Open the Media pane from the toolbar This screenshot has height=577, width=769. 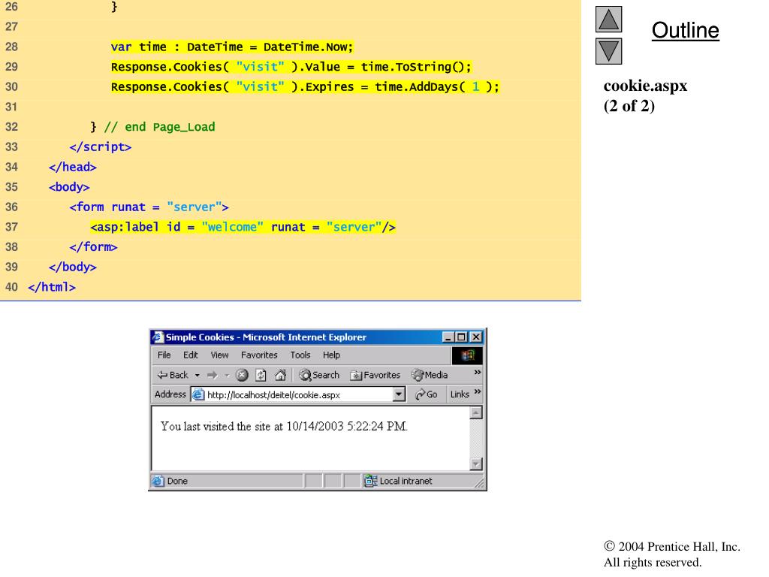pyautogui.click(x=430, y=376)
